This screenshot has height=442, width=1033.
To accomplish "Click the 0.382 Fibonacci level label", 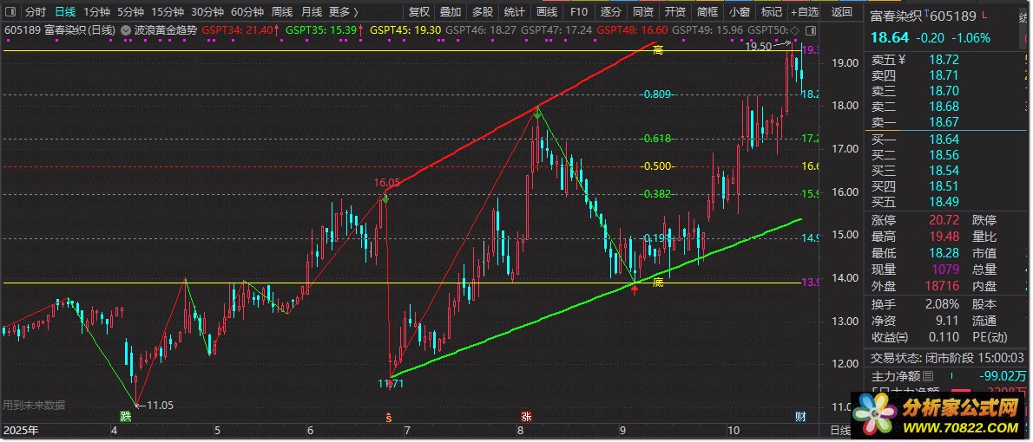I will 657,193.
